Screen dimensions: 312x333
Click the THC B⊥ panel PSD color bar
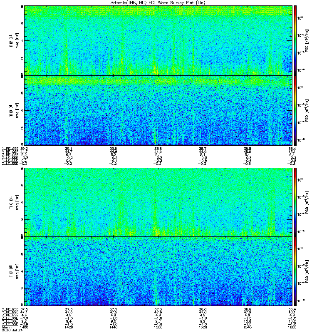(x=295, y=202)
